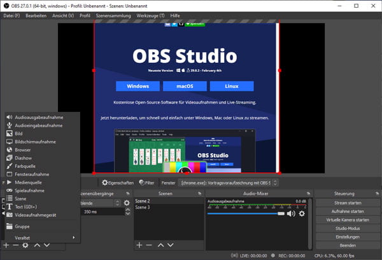Click remove source minus icon
This screenshot has width=382, height=260.
(x=15, y=245)
